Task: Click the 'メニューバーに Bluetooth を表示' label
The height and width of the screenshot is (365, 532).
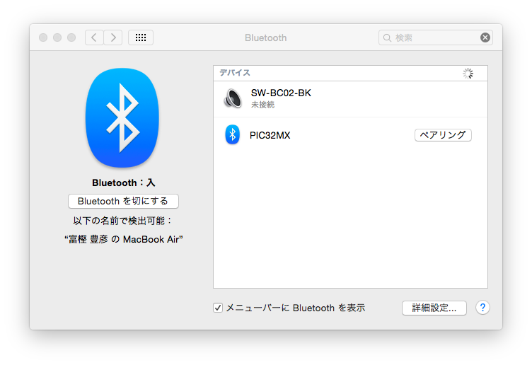Action: pos(296,308)
